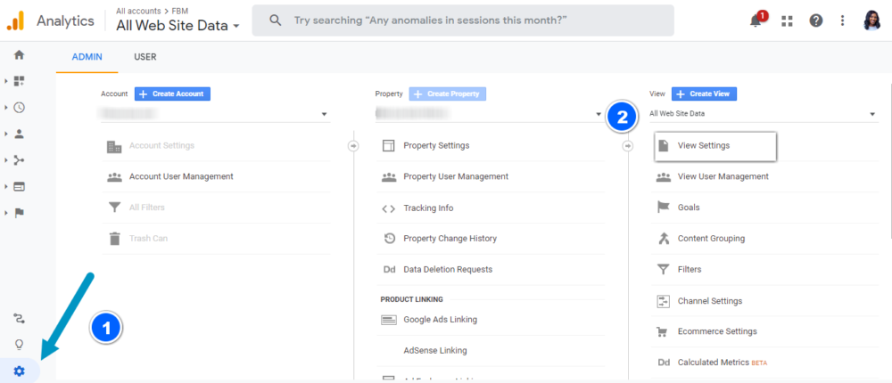Image resolution: width=892 pixels, height=383 pixels.
Task: Open Customization dashboards icon in sidebar
Action: tap(20, 81)
